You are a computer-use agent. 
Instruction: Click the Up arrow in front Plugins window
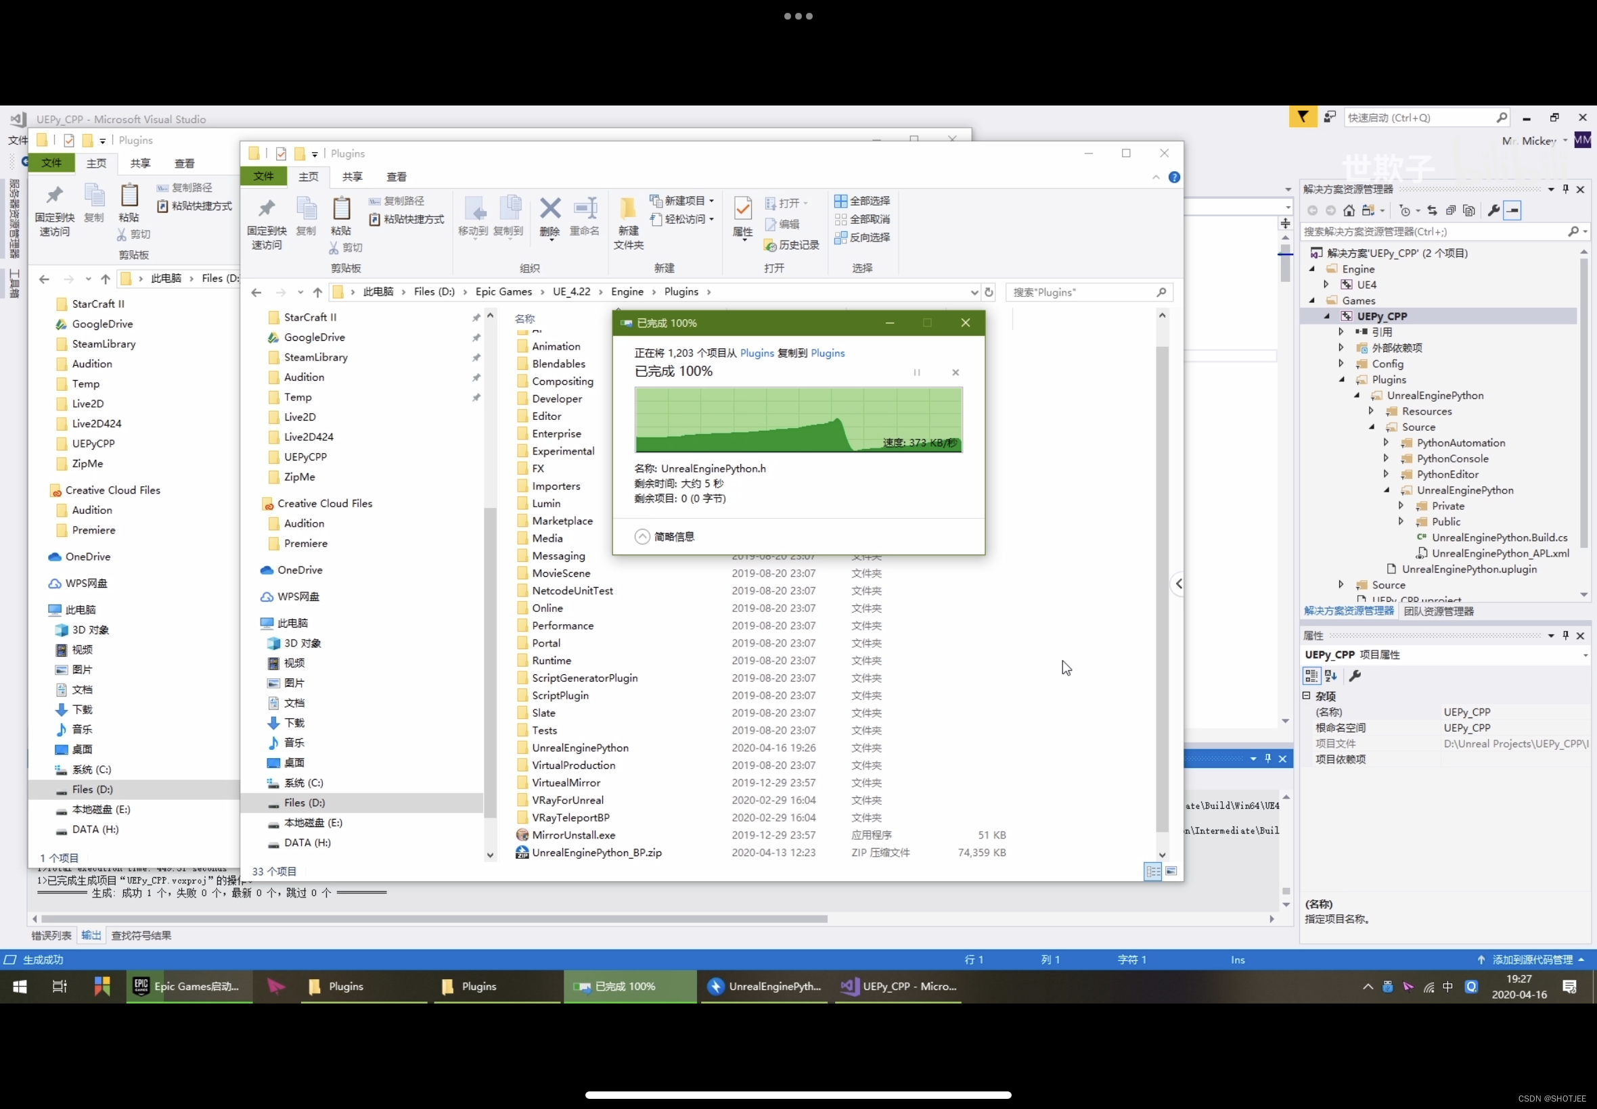318,292
